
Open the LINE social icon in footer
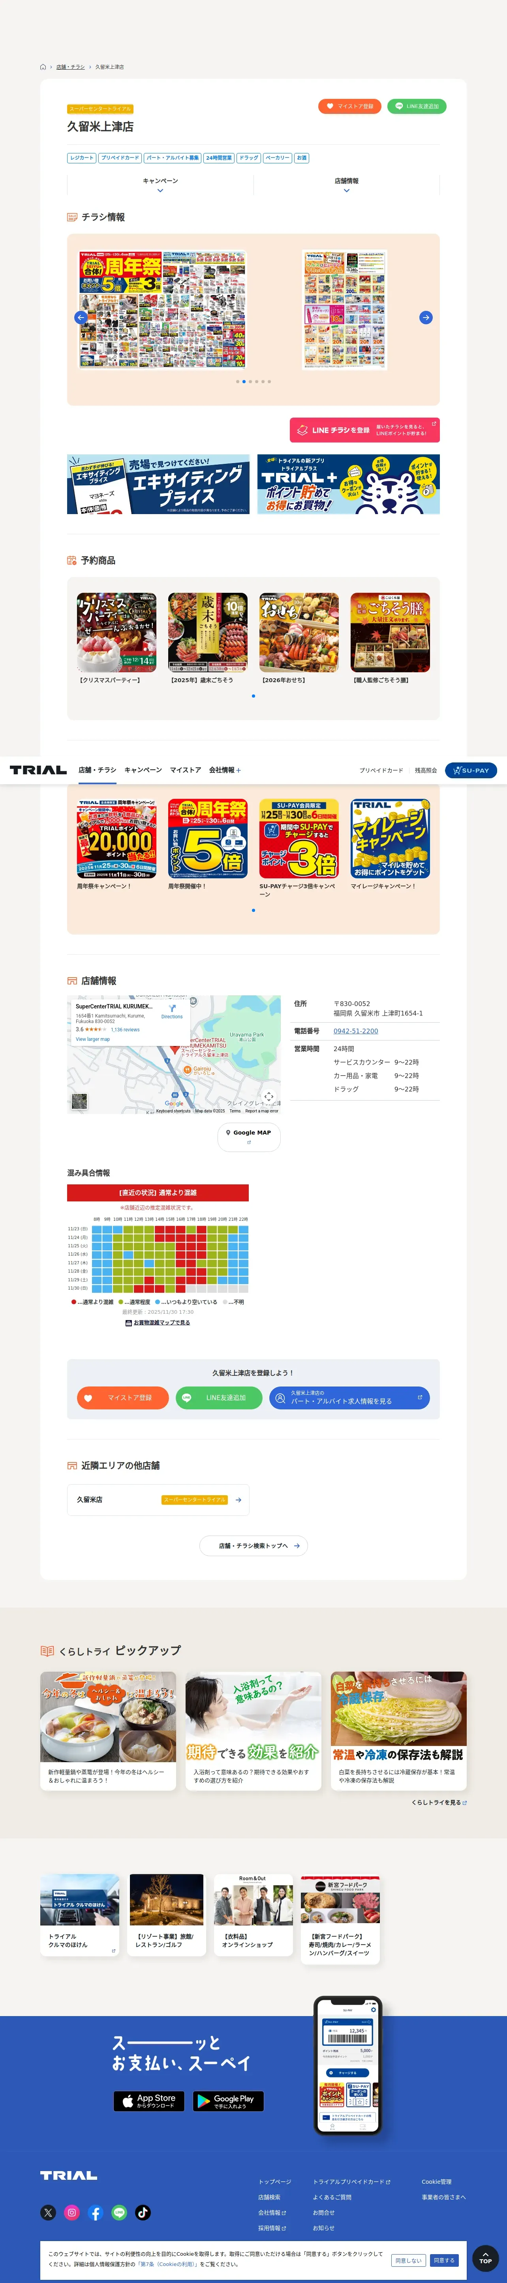pyautogui.click(x=120, y=2212)
